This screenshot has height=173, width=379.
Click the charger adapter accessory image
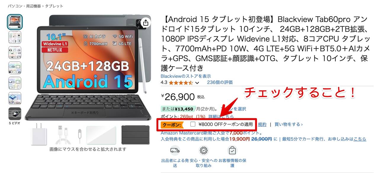(39, 134)
